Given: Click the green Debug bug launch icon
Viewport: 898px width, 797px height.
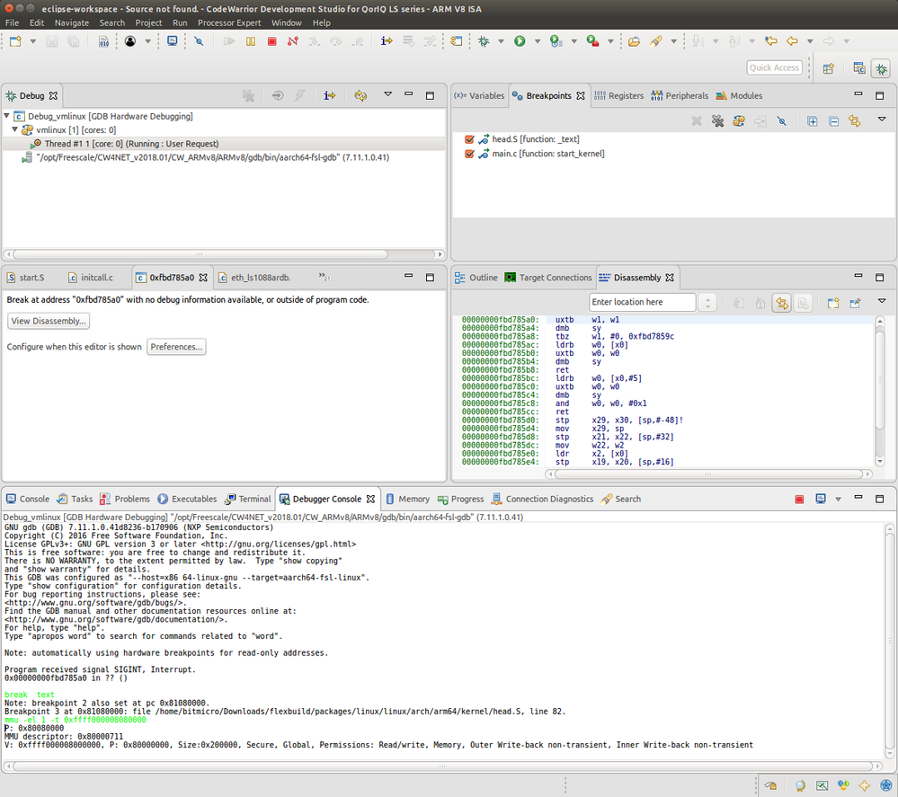Looking at the screenshot, I should [x=484, y=41].
